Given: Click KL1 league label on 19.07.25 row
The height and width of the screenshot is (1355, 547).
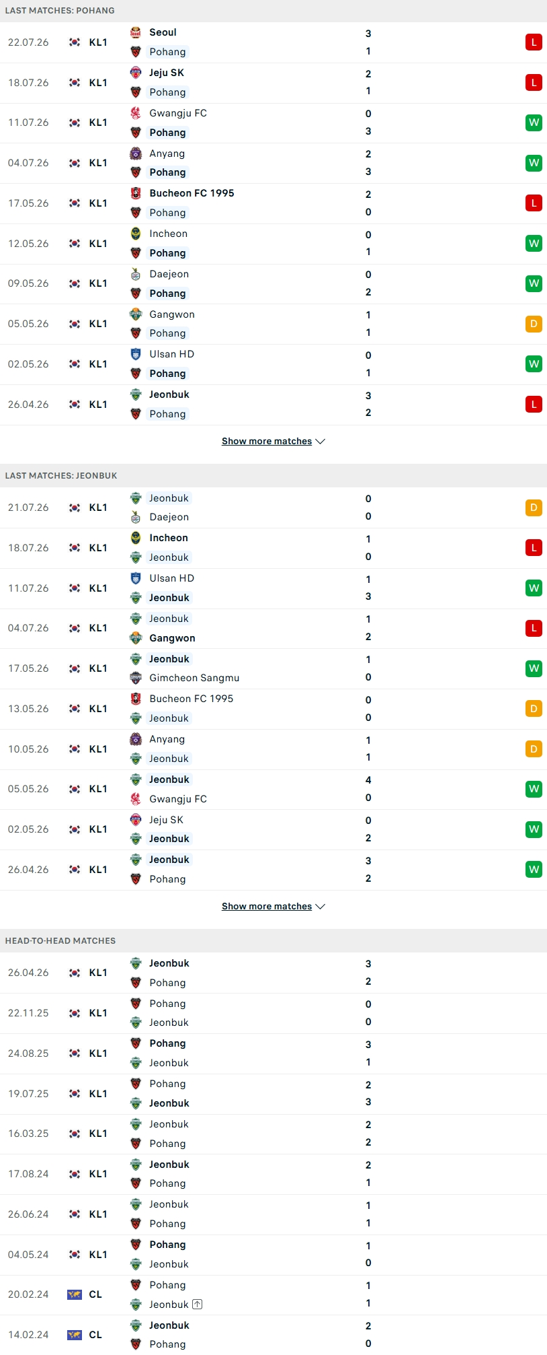Looking at the screenshot, I should pyautogui.click(x=98, y=1094).
